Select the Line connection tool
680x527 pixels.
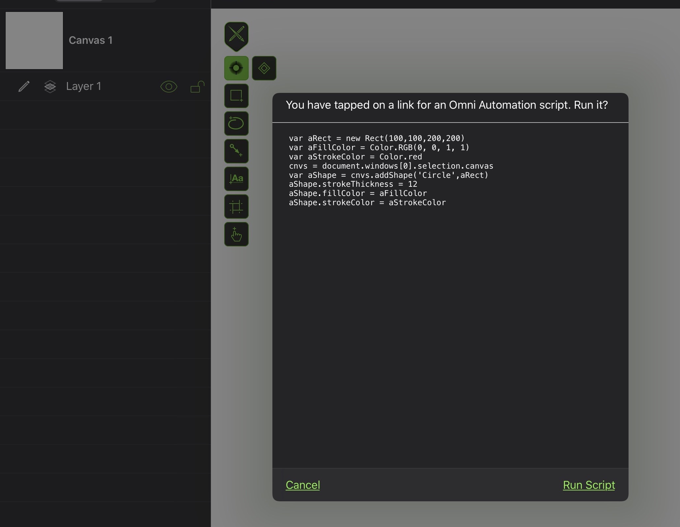tap(236, 151)
